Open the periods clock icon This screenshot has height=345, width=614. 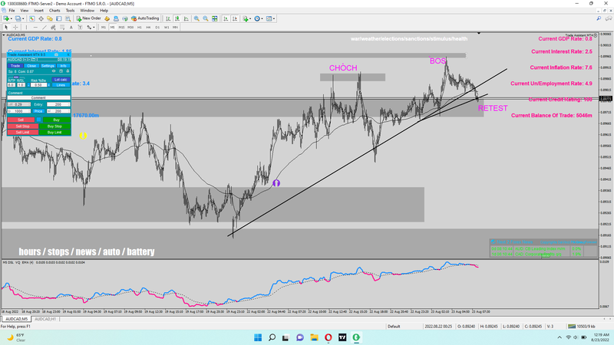(x=257, y=18)
